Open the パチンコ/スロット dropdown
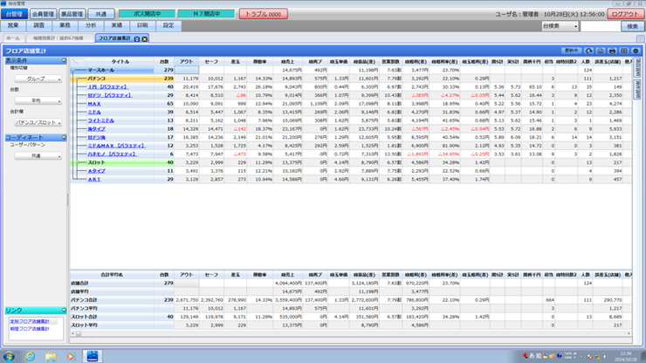The image size is (646, 363). tap(38, 122)
